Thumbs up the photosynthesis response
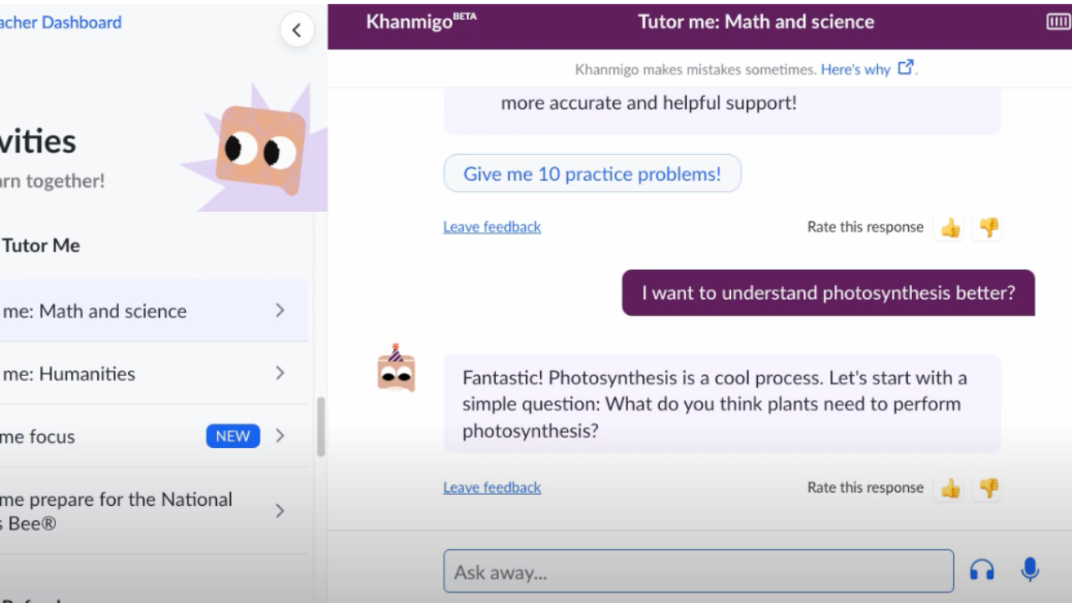The width and height of the screenshot is (1072, 603). pos(950,488)
